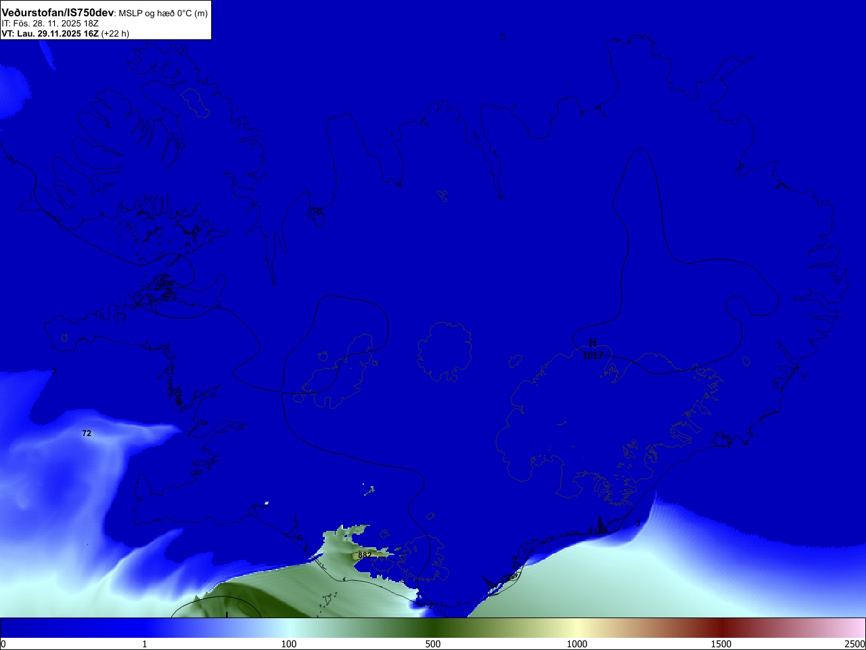Click the 'VT: Lau. 29.11.2025 16Z' line
Screen dimensions: 866x650
click(50, 33)
